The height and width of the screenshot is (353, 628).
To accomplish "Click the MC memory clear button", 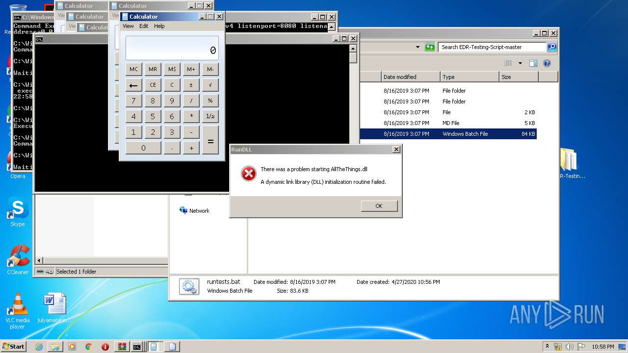I will 133,69.
